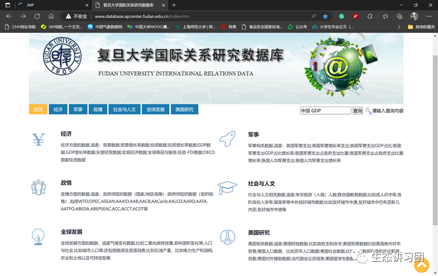Select the 经济 navigation tab

[58, 109]
